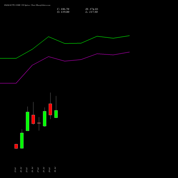Click the 28 Jul date axis label
The image size is (178, 178).
44,170
